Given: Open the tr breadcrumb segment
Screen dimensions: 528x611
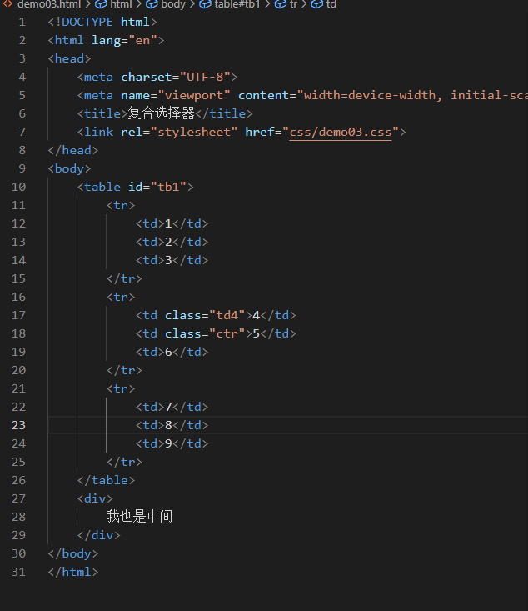Looking at the screenshot, I should click(293, 4).
